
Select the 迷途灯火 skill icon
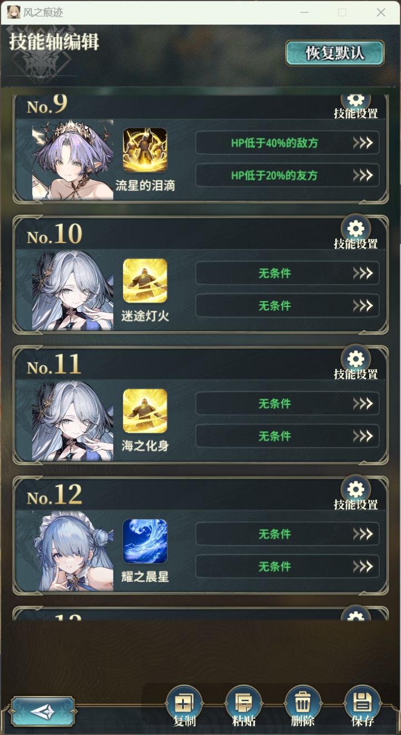click(x=145, y=280)
